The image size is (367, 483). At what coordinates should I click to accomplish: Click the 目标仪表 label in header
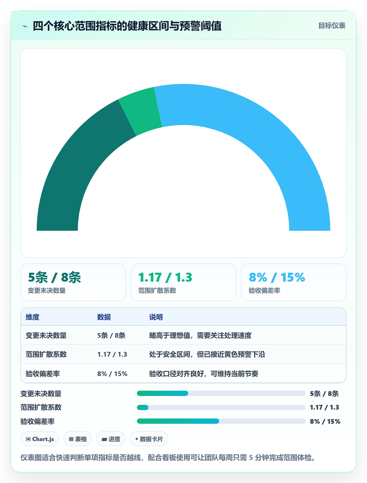click(x=332, y=26)
